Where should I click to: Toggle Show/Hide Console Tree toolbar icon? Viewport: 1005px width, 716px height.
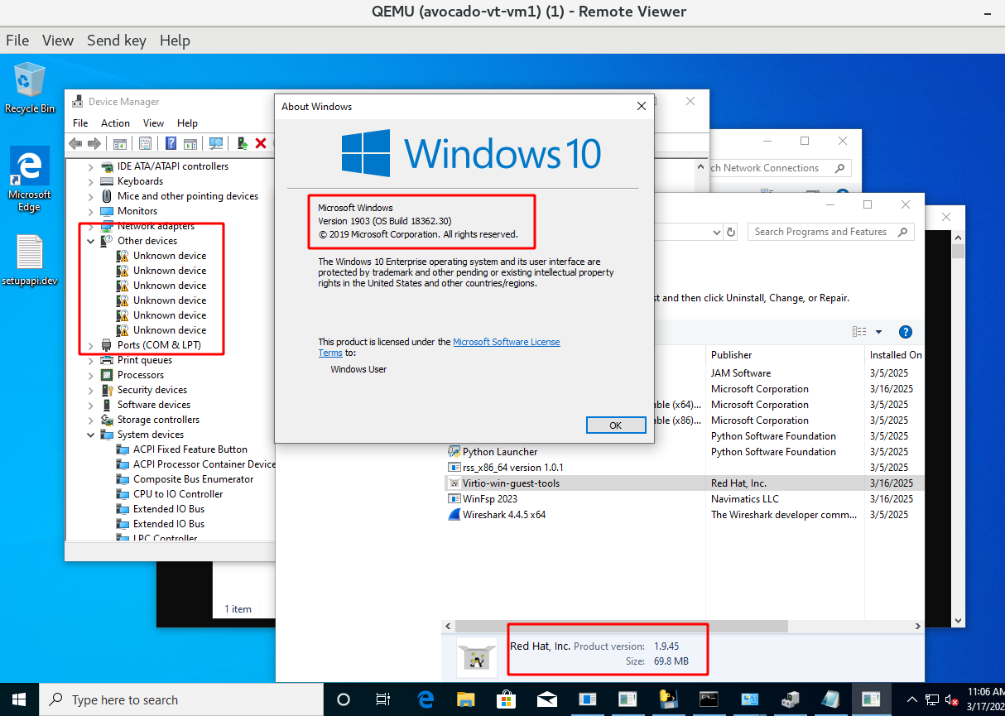[121, 143]
